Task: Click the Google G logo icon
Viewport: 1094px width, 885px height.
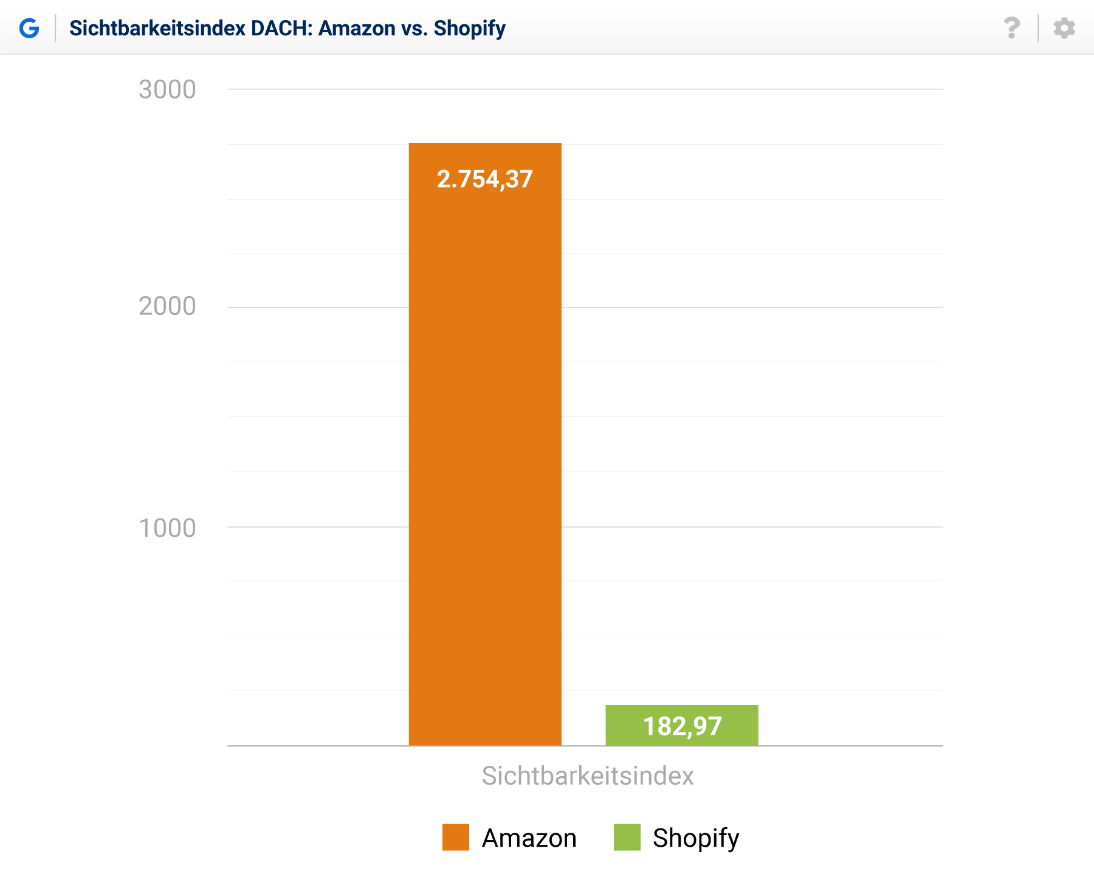Action: pyautogui.click(x=29, y=28)
